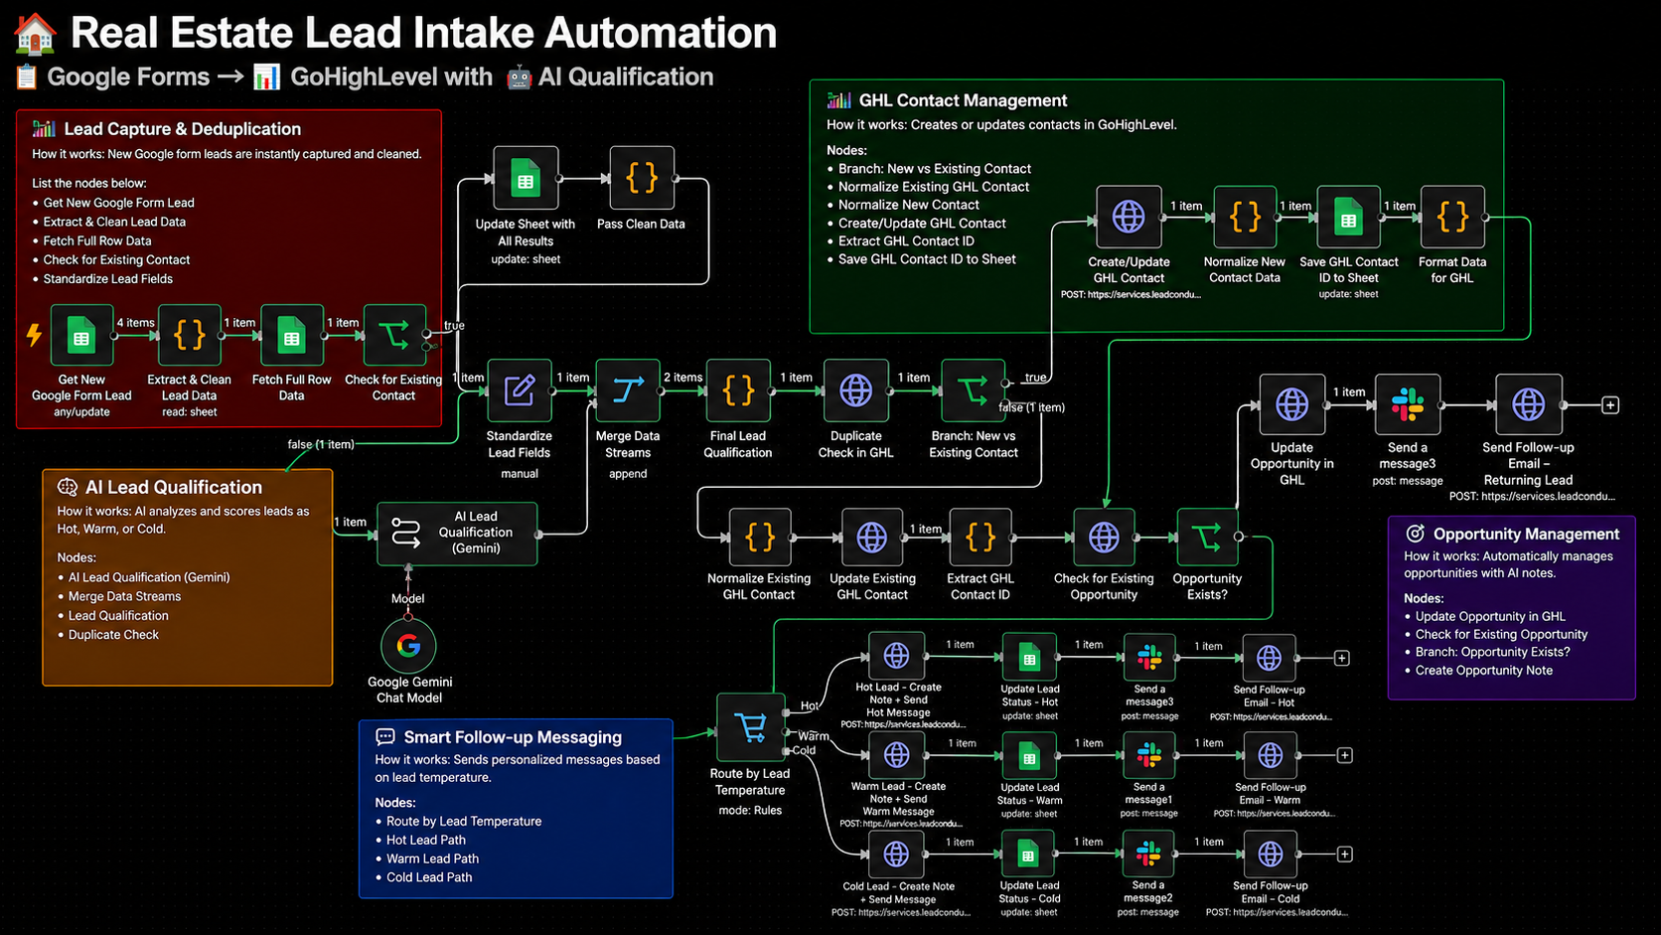1661x935 pixels.
Task: Open the Update Sheet with All Results node
Action: tap(526, 179)
